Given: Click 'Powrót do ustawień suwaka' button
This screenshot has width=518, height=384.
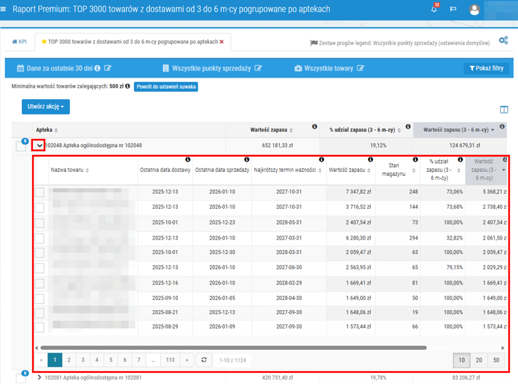Looking at the screenshot, I should click(166, 87).
